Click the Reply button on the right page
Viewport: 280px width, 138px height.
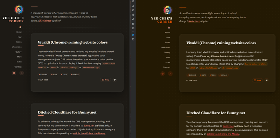257,80
